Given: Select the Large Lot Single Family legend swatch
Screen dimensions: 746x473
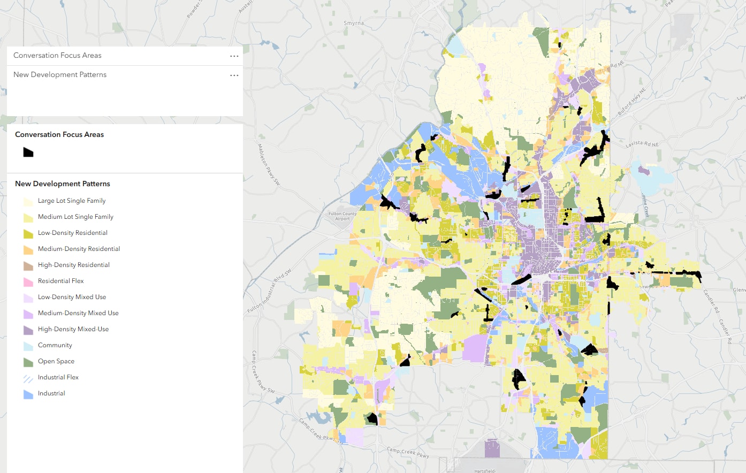Looking at the screenshot, I should point(27,201).
